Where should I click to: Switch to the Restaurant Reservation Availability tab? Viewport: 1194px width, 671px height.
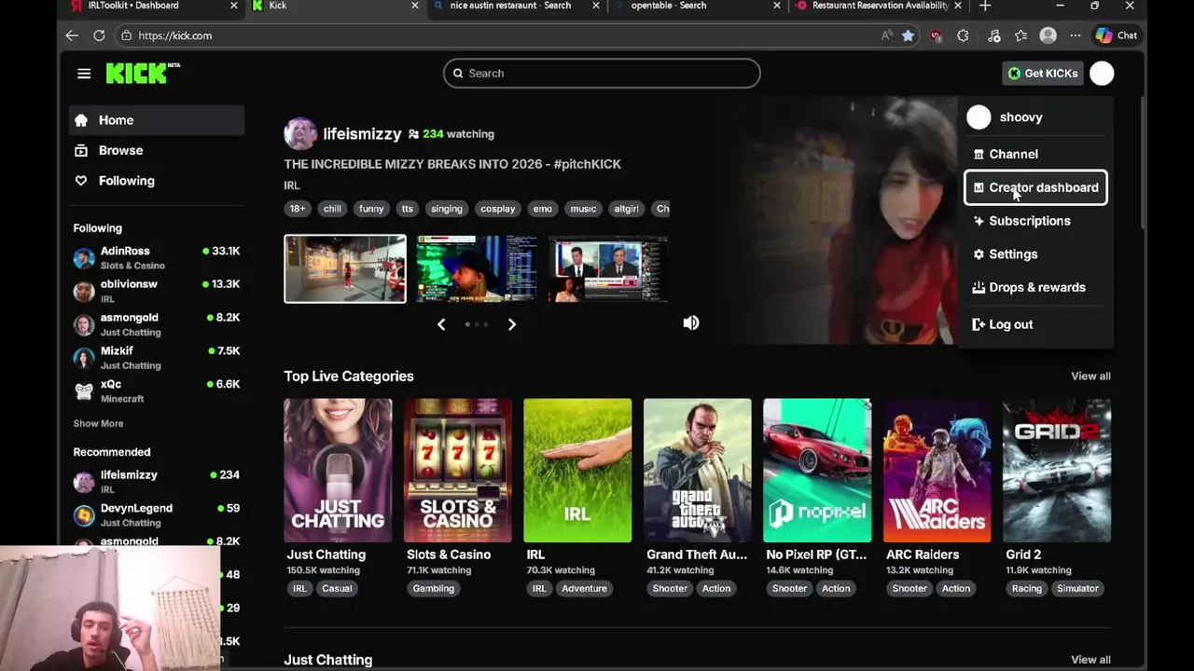[880, 7]
